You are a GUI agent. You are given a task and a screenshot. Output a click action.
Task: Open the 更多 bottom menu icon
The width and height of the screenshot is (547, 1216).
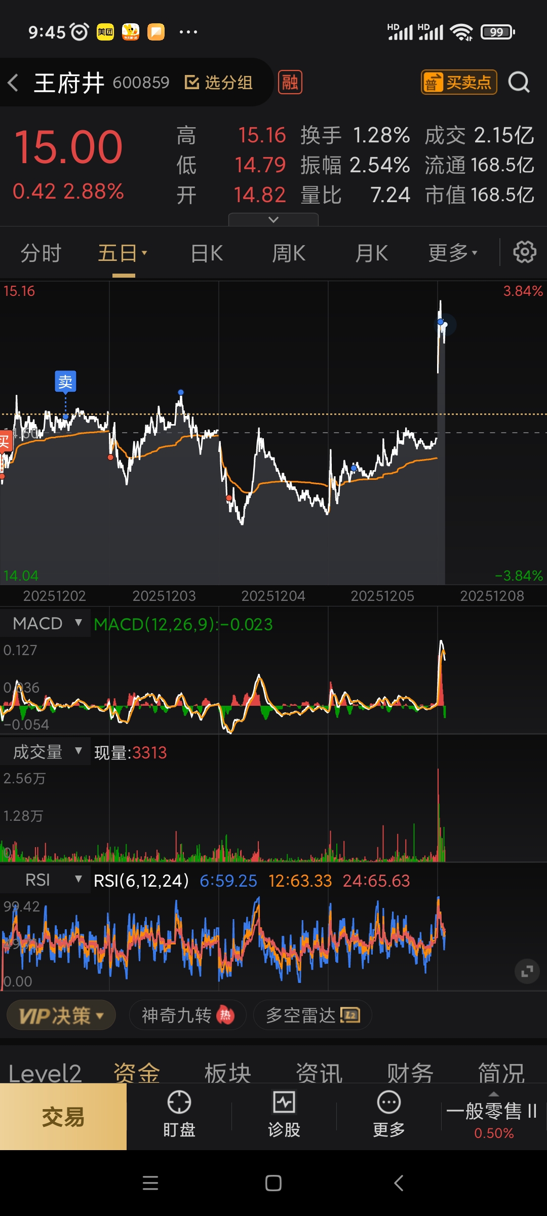[389, 1114]
